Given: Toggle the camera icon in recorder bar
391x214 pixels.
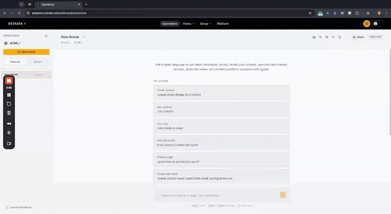Looking at the screenshot, I should coord(9,144).
